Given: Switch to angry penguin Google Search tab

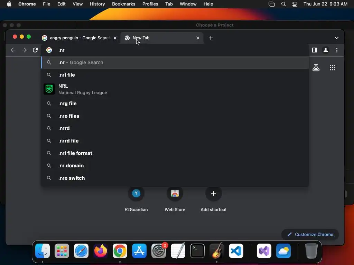Looking at the screenshot, I should click(x=80, y=38).
